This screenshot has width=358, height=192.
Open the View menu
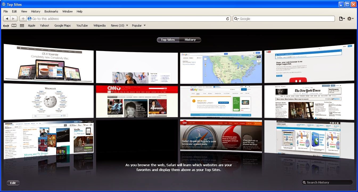(24, 11)
